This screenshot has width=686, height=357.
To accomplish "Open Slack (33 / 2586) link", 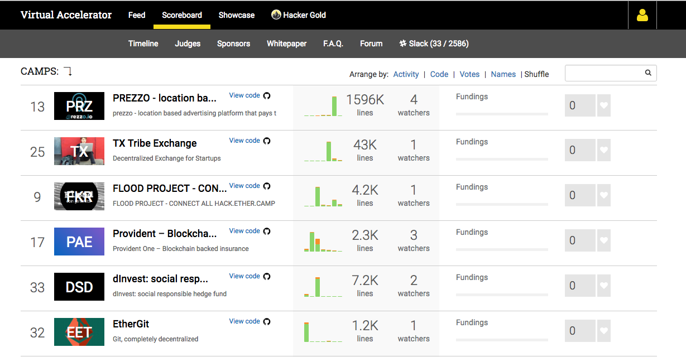I will point(434,44).
